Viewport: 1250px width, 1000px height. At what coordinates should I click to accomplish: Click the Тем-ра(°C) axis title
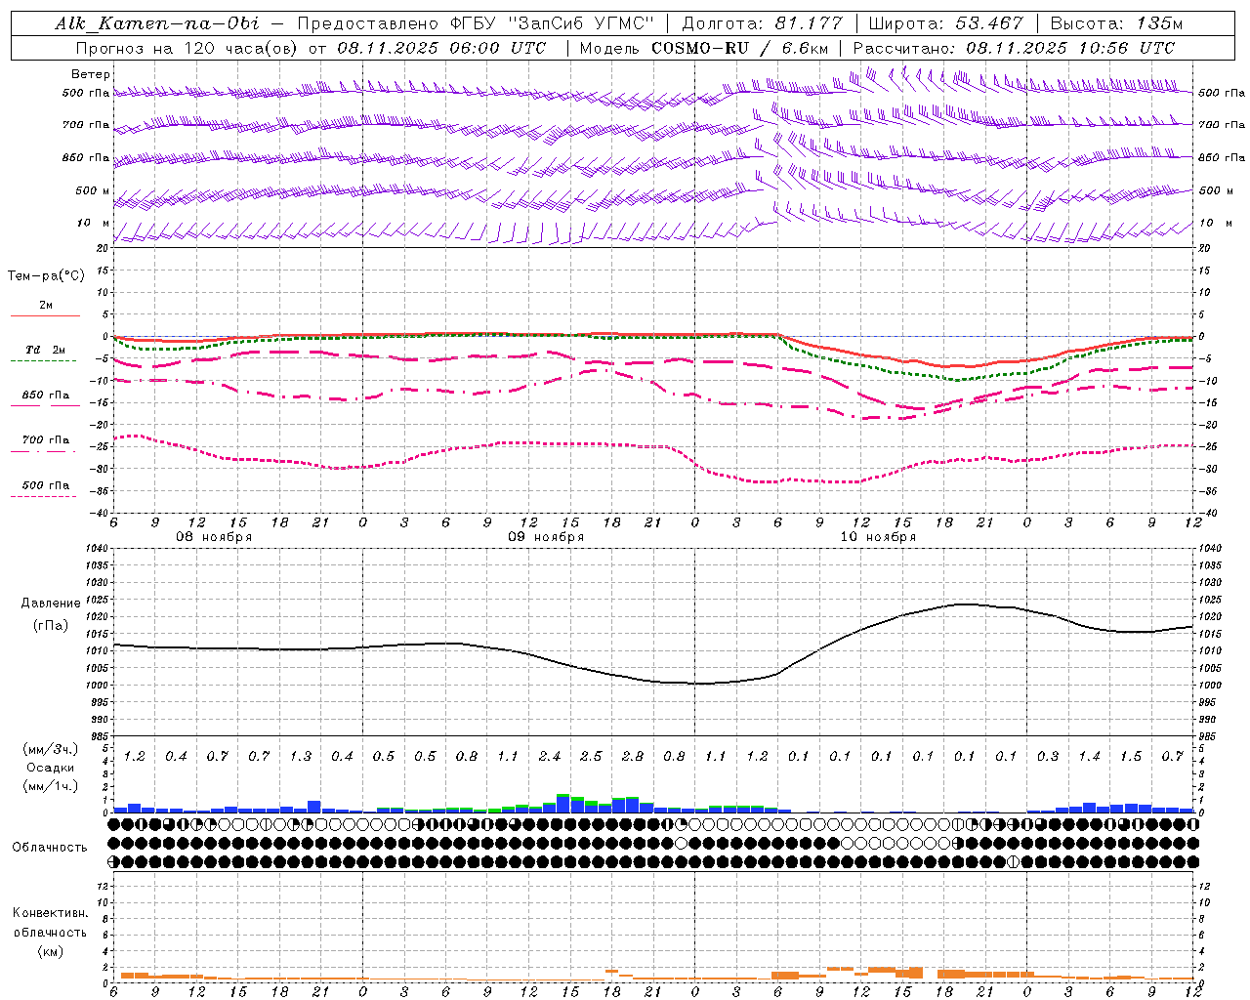(46, 276)
